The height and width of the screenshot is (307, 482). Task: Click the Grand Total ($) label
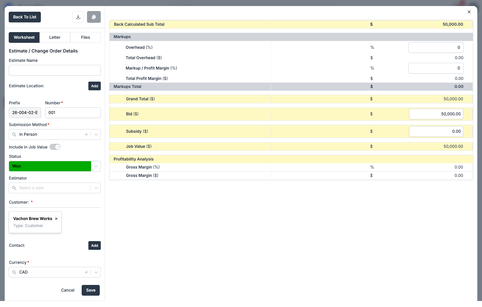140,99
